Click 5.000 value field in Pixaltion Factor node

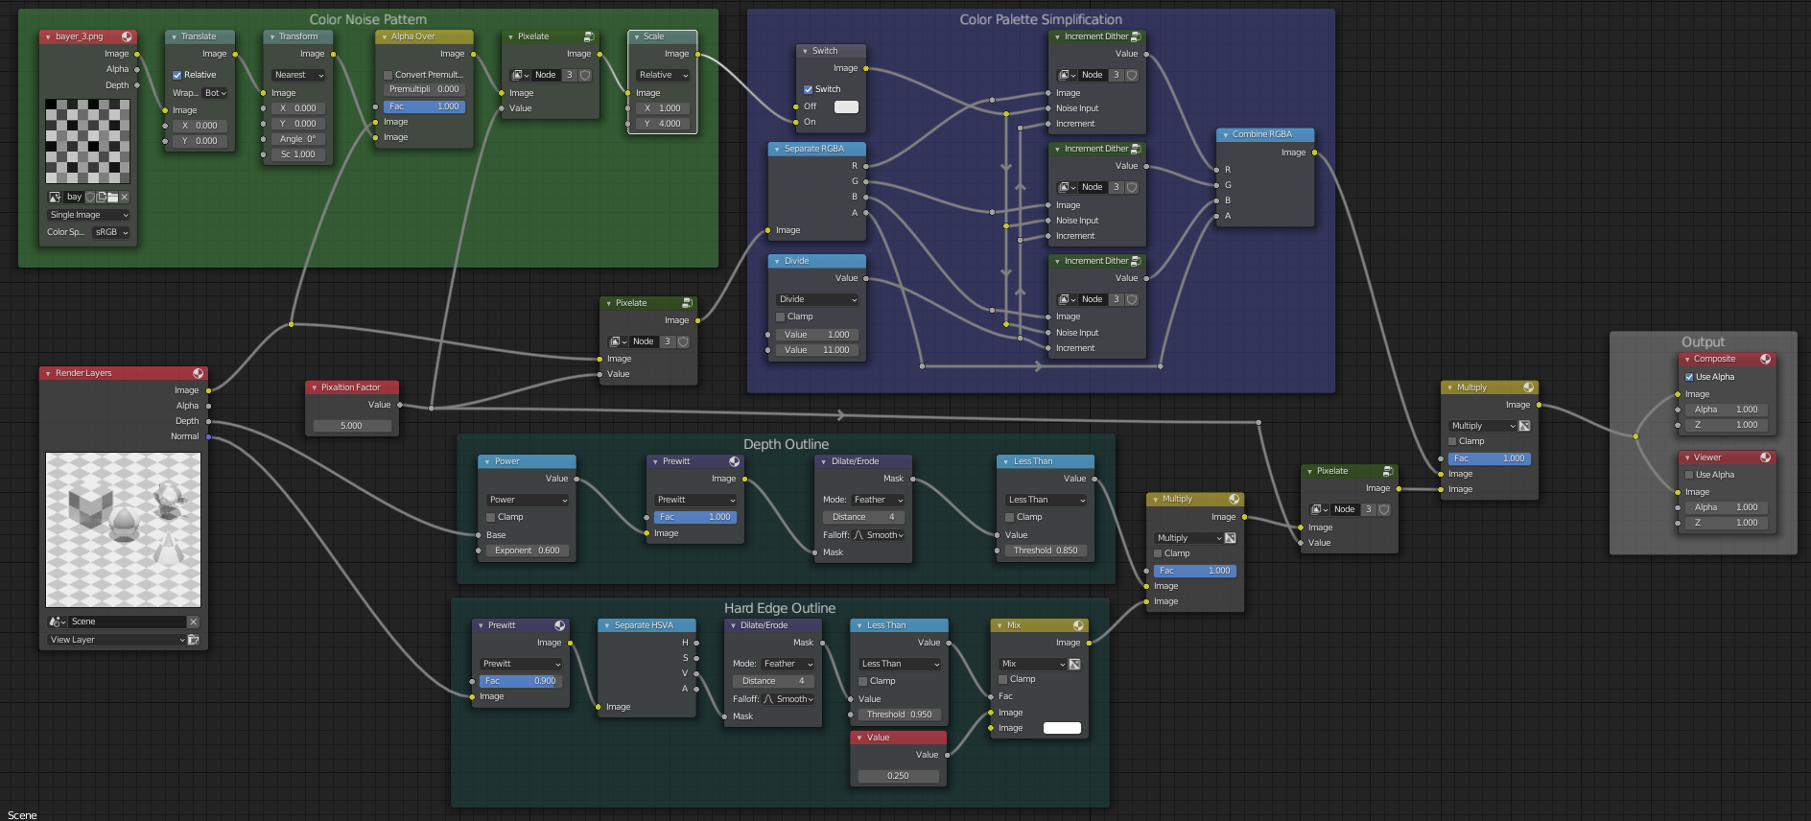[352, 425]
